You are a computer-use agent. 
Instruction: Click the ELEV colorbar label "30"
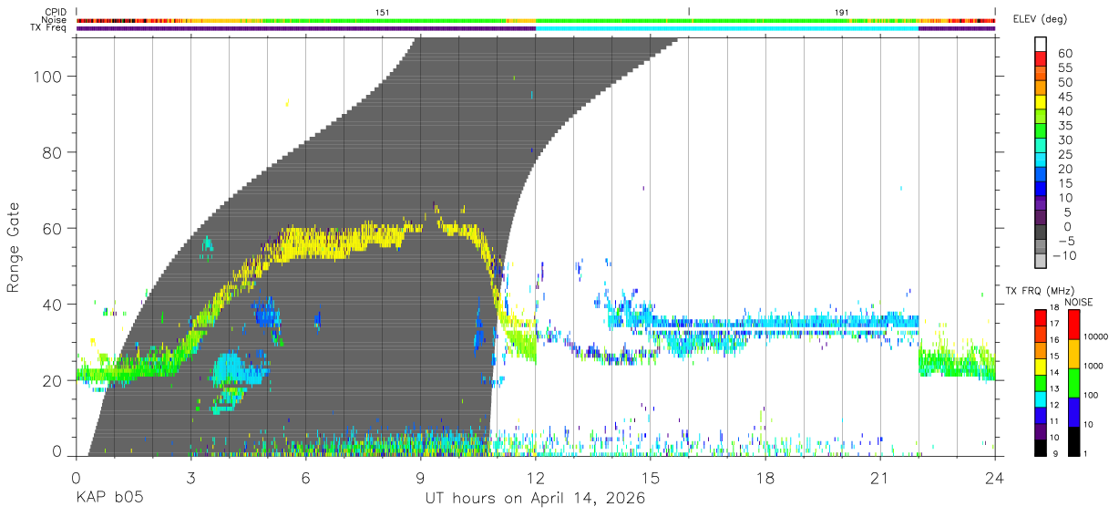point(1066,140)
